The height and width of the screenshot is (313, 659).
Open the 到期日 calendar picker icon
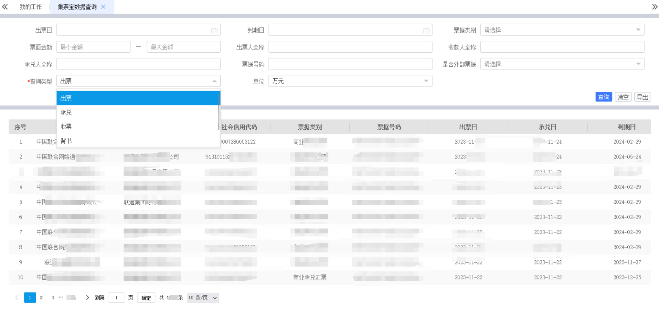click(x=426, y=30)
